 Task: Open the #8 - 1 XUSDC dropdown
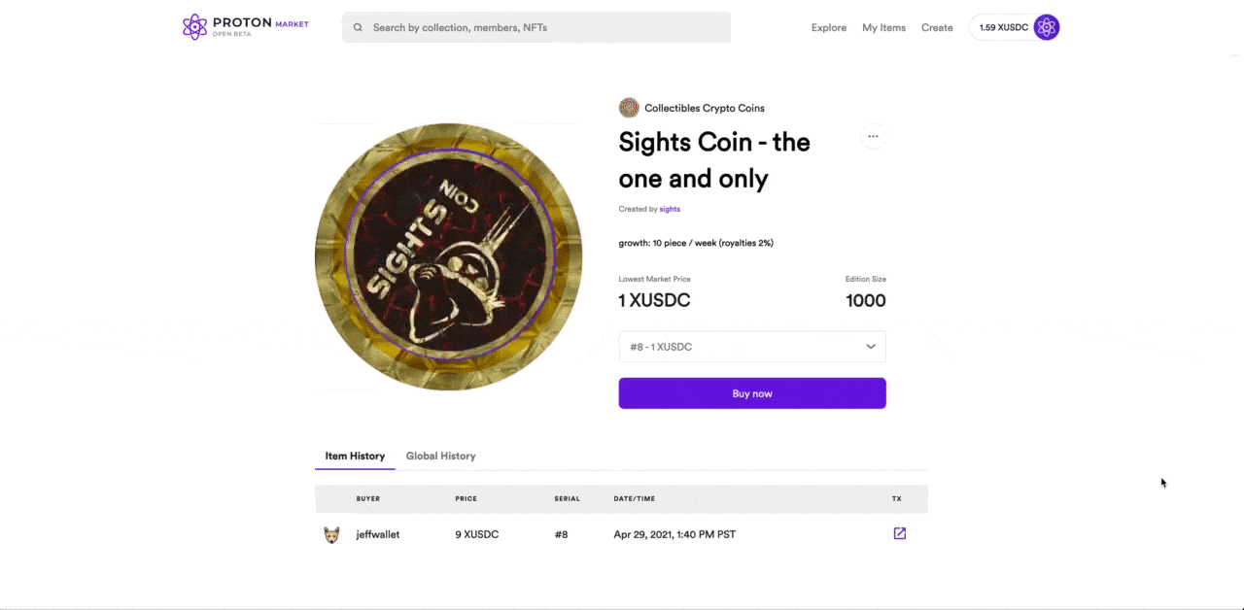(x=752, y=347)
